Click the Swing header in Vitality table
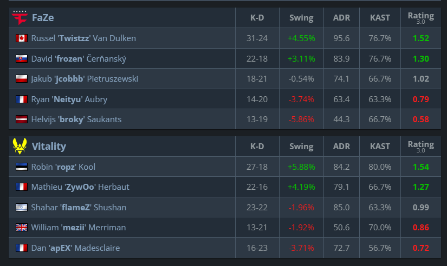 point(301,146)
